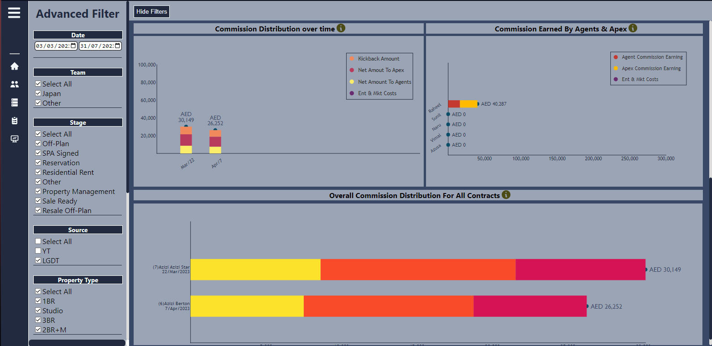Open the clipboard list sidebar icon
712x346 pixels.
coord(15,121)
